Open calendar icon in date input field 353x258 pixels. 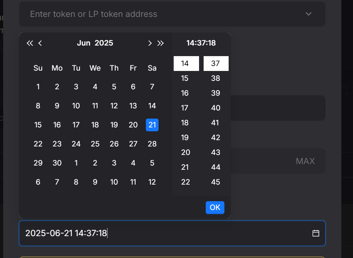pos(316,233)
